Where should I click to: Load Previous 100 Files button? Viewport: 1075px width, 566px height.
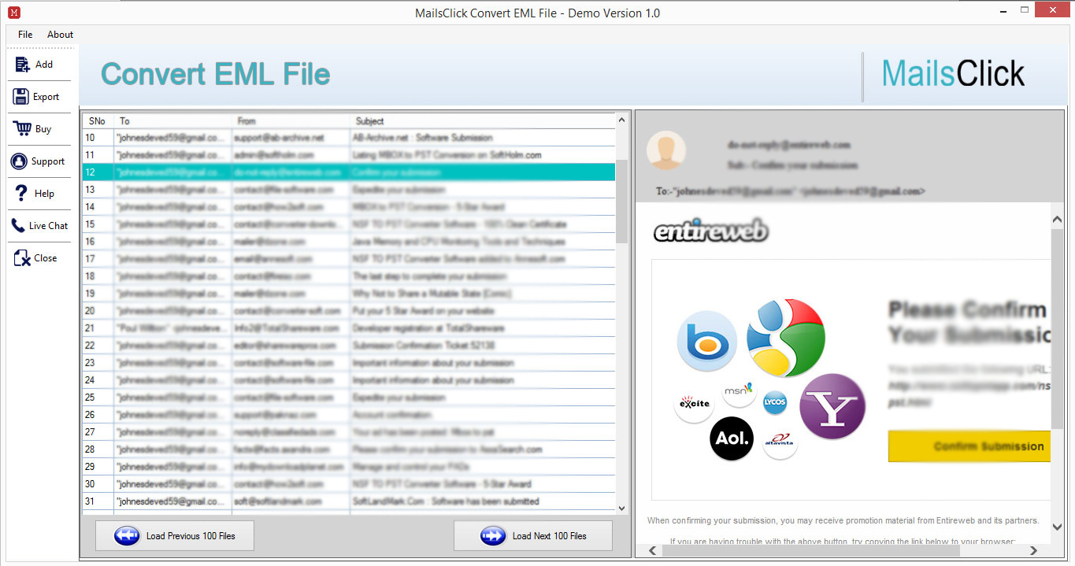175,536
